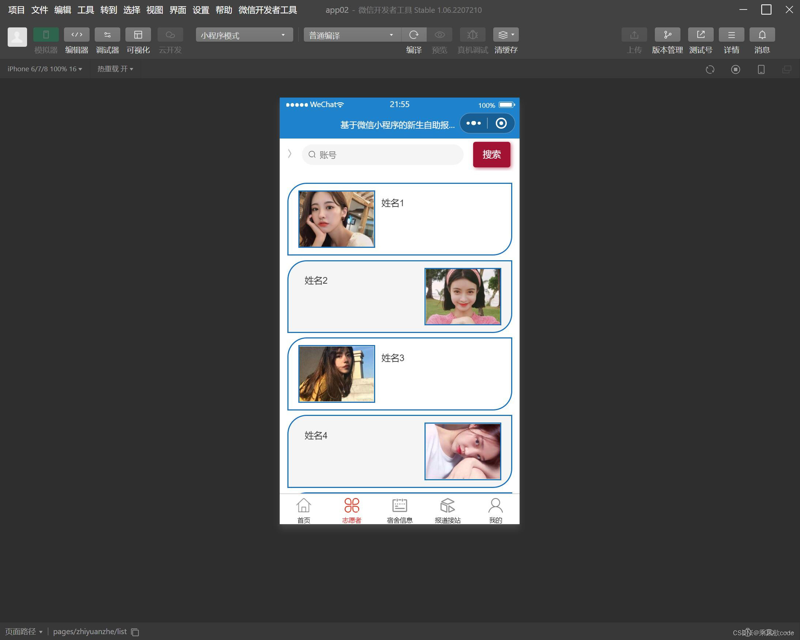Open the 工具 menu
The height and width of the screenshot is (640, 800).
pos(85,10)
